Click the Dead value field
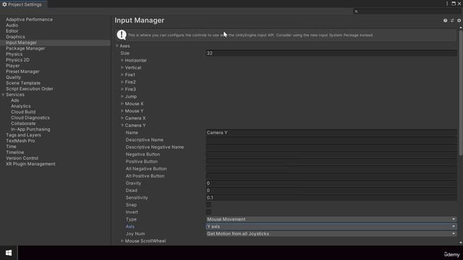The height and width of the screenshot is (260, 463). pos(331,191)
